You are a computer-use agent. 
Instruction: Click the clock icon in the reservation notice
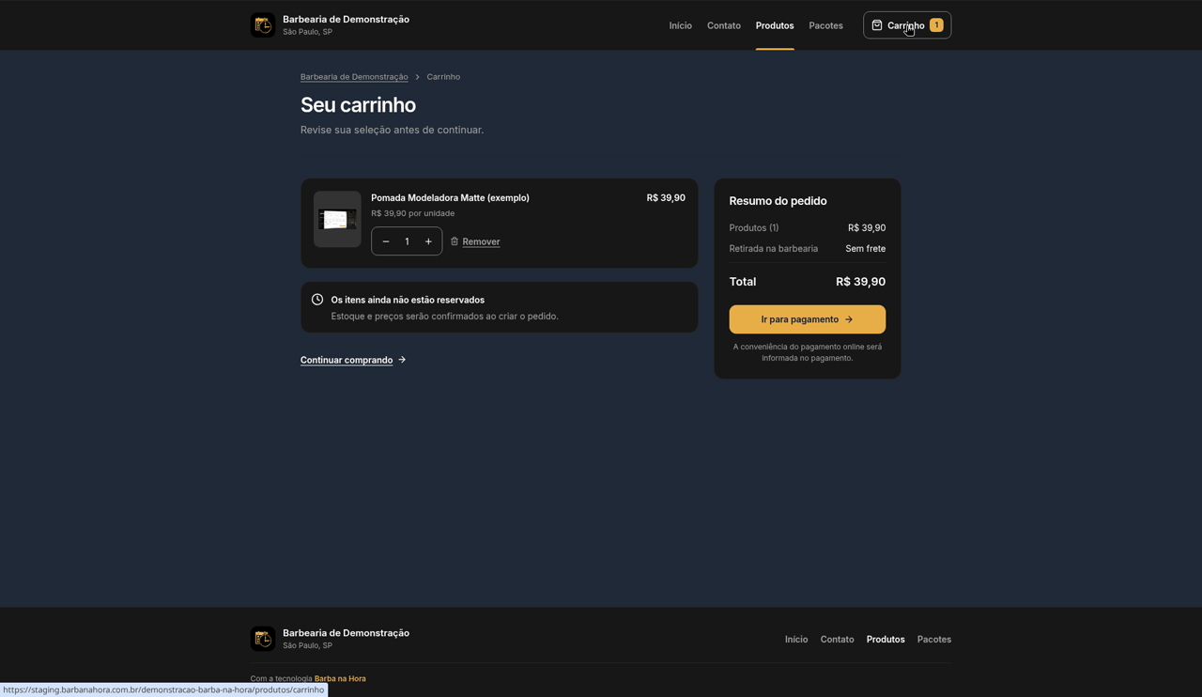click(317, 300)
